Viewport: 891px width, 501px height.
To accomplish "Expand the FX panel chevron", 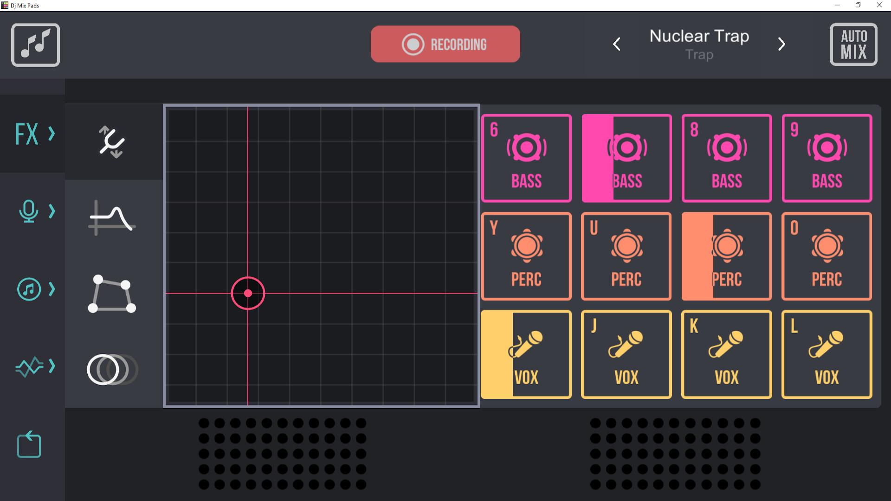I will pyautogui.click(x=51, y=134).
